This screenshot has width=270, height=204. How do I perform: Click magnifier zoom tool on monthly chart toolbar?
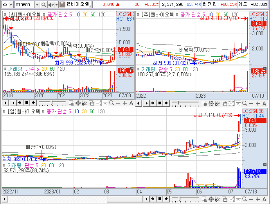coord(112,103)
